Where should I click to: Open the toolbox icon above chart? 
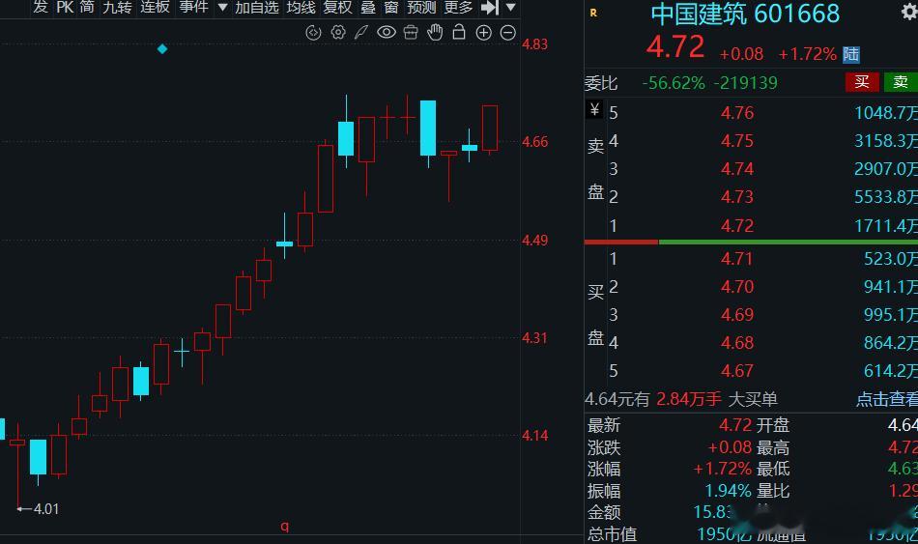pos(411,33)
